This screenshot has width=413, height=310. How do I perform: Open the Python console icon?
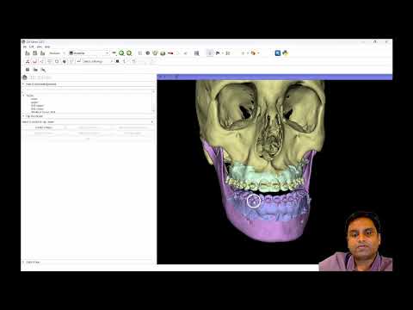tap(286, 53)
